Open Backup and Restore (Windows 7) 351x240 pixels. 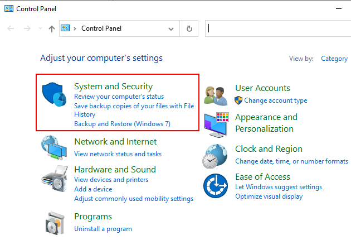(122, 124)
